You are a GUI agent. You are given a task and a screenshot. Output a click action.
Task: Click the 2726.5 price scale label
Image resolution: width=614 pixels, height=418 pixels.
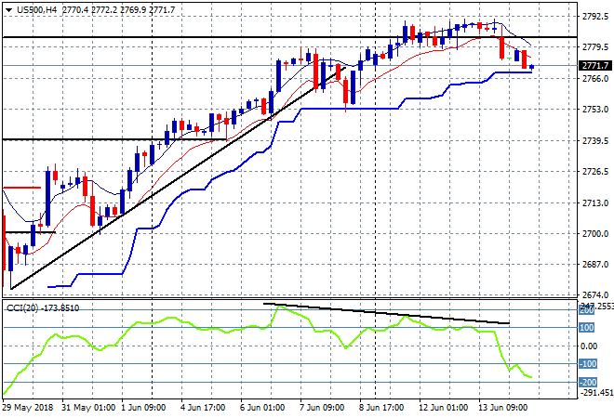coord(595,172)
